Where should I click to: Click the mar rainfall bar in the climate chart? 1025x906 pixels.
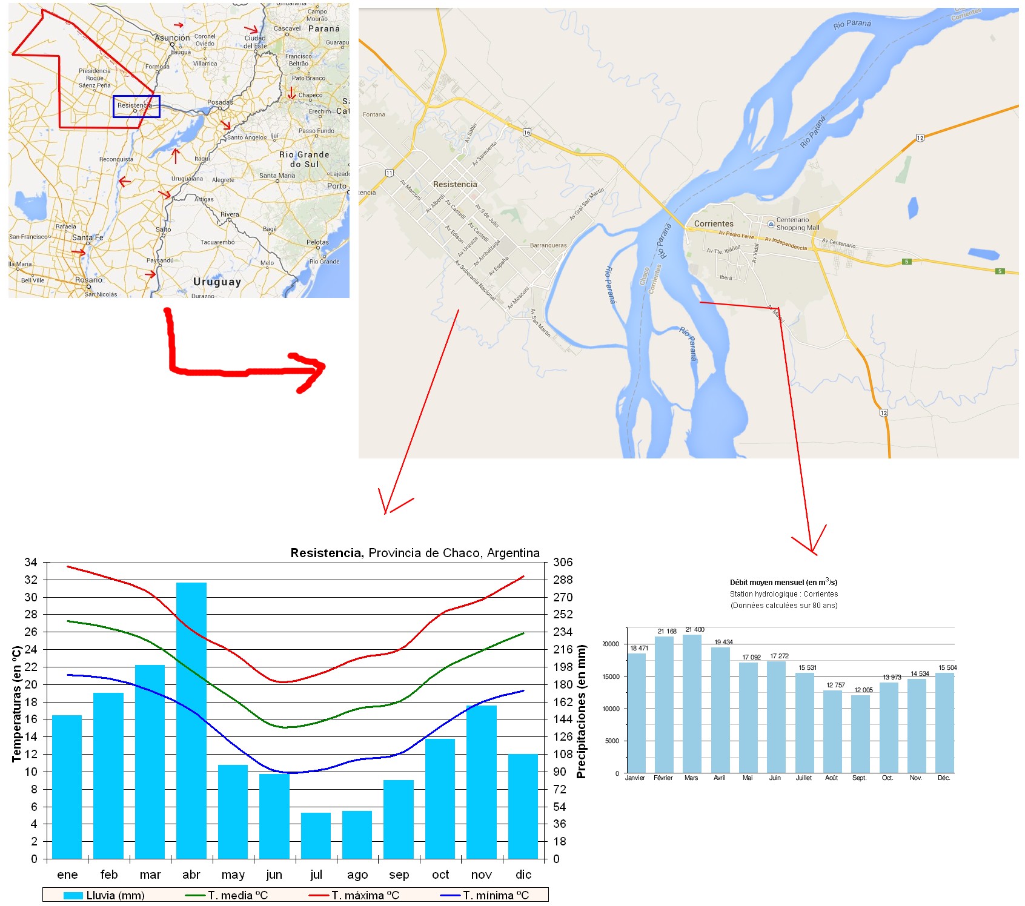150,762
